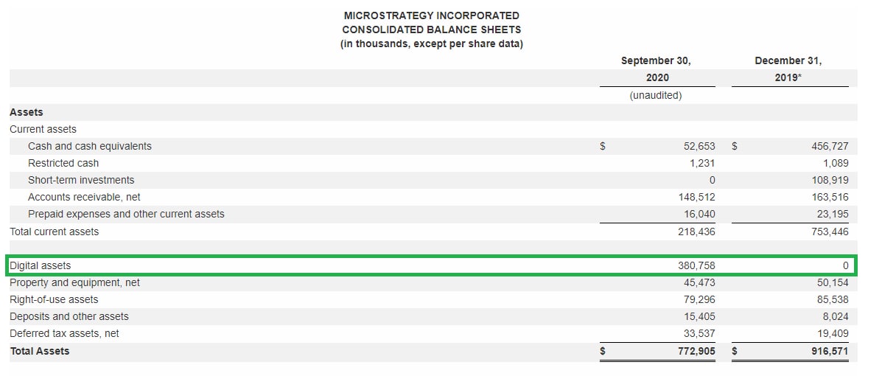
Task: Click the Cash and cash equivalents label
Action: (x=89, y=146)
